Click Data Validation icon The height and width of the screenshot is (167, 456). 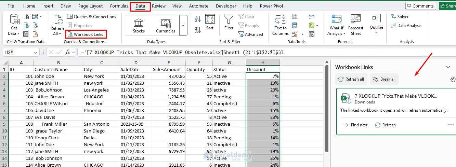[x=294, y=34]
